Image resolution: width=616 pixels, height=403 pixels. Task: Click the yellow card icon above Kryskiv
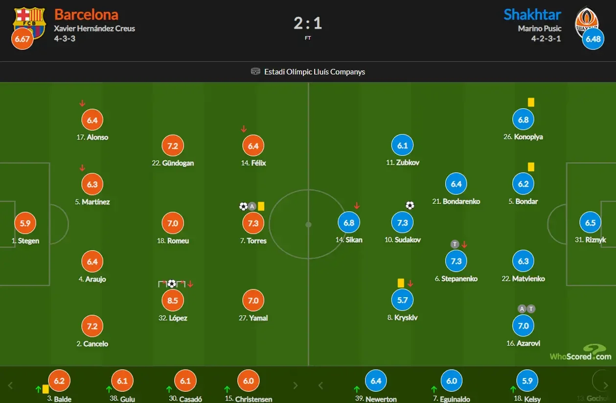[401, 283]
